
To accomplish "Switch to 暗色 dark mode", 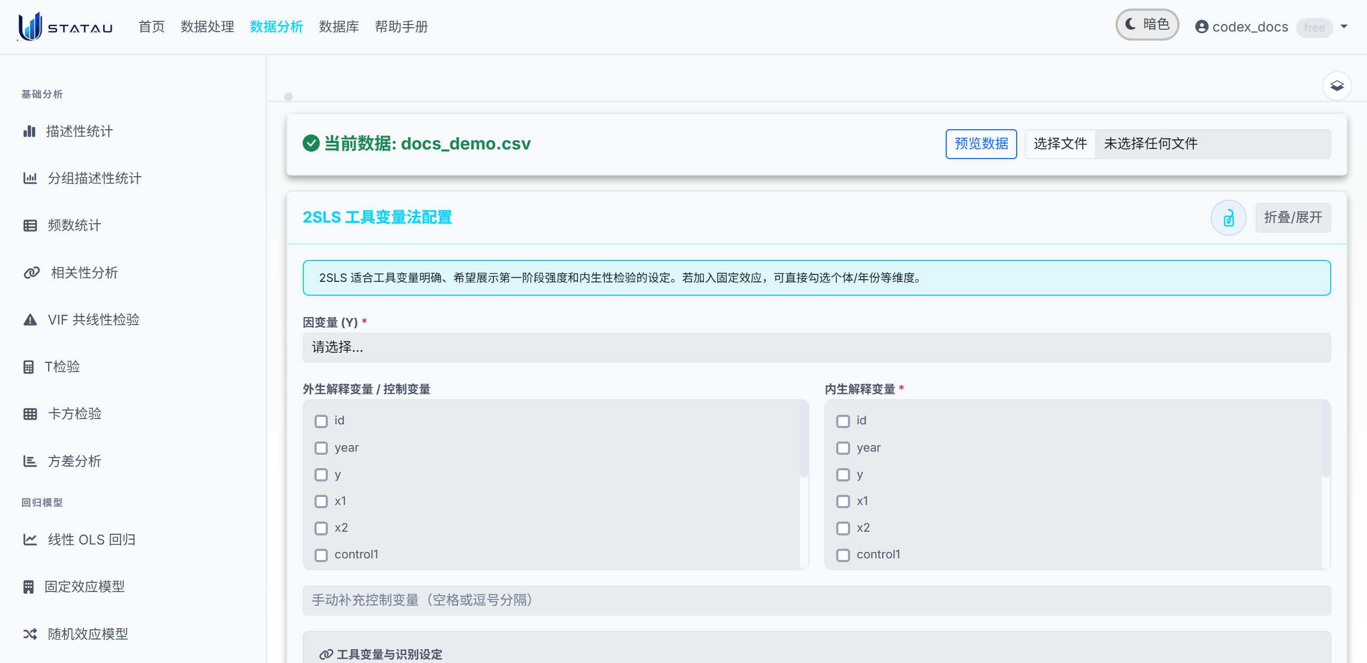I will click(x=1147, y=25).
